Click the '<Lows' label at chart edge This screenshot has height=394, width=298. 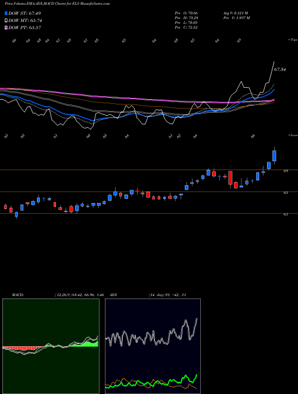[293, 135]
